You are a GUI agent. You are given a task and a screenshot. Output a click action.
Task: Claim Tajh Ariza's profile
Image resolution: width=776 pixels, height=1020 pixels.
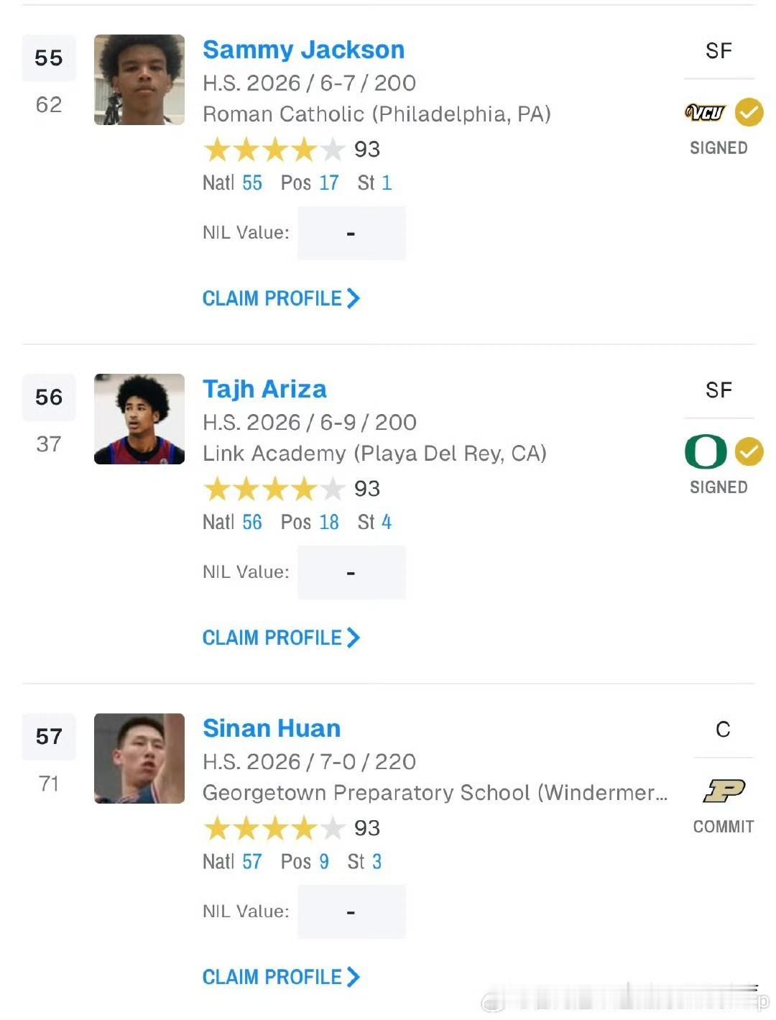(281, 638)
